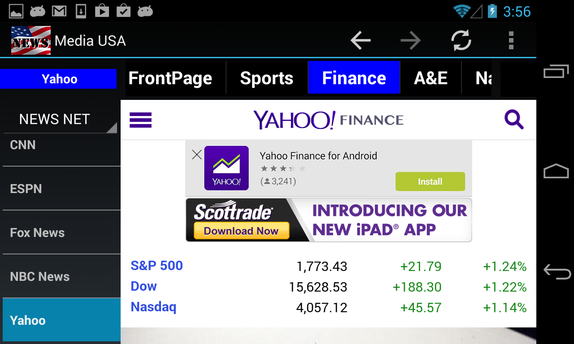
Task: Switch to the Sports tab
Action: click(x=266, y=78)
